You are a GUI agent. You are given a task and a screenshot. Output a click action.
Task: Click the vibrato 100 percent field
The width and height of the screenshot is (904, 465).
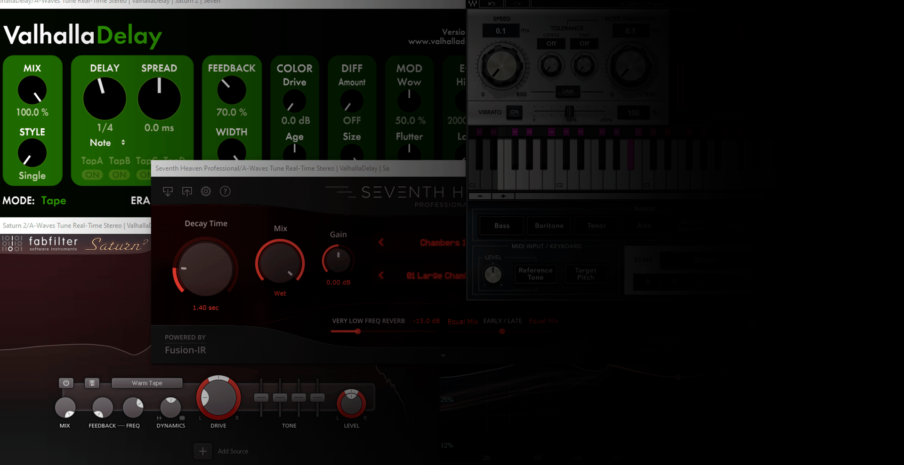tap(633, 113)
